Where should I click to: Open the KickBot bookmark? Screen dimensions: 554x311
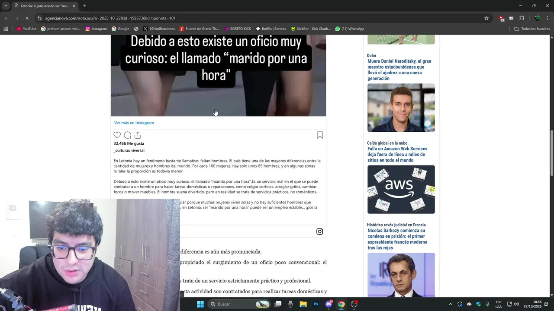point(311,29)
